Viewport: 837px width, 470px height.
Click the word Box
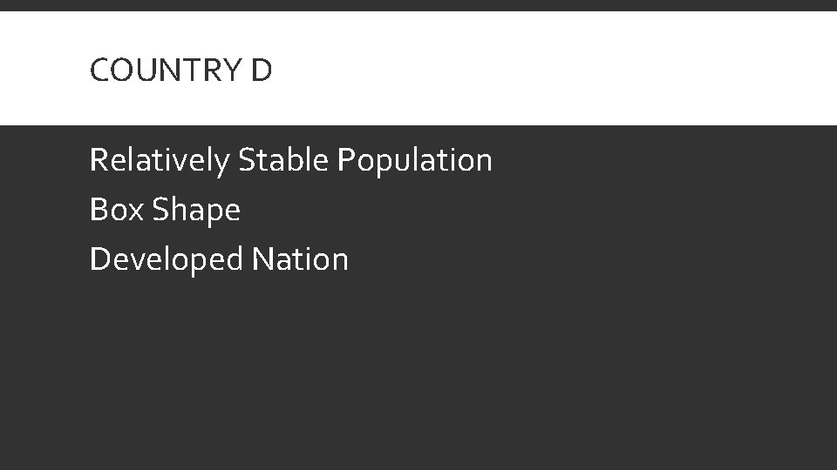117,209
